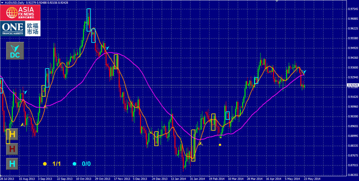This screenshot has height=181, width=359.
Task: Toggle the yellow H button
Action: 12,134
